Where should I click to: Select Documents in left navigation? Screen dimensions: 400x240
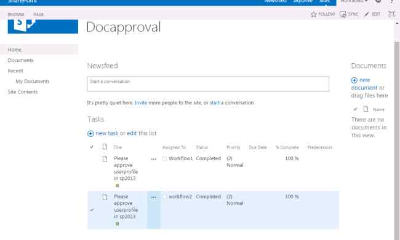[x=20, y=60]
